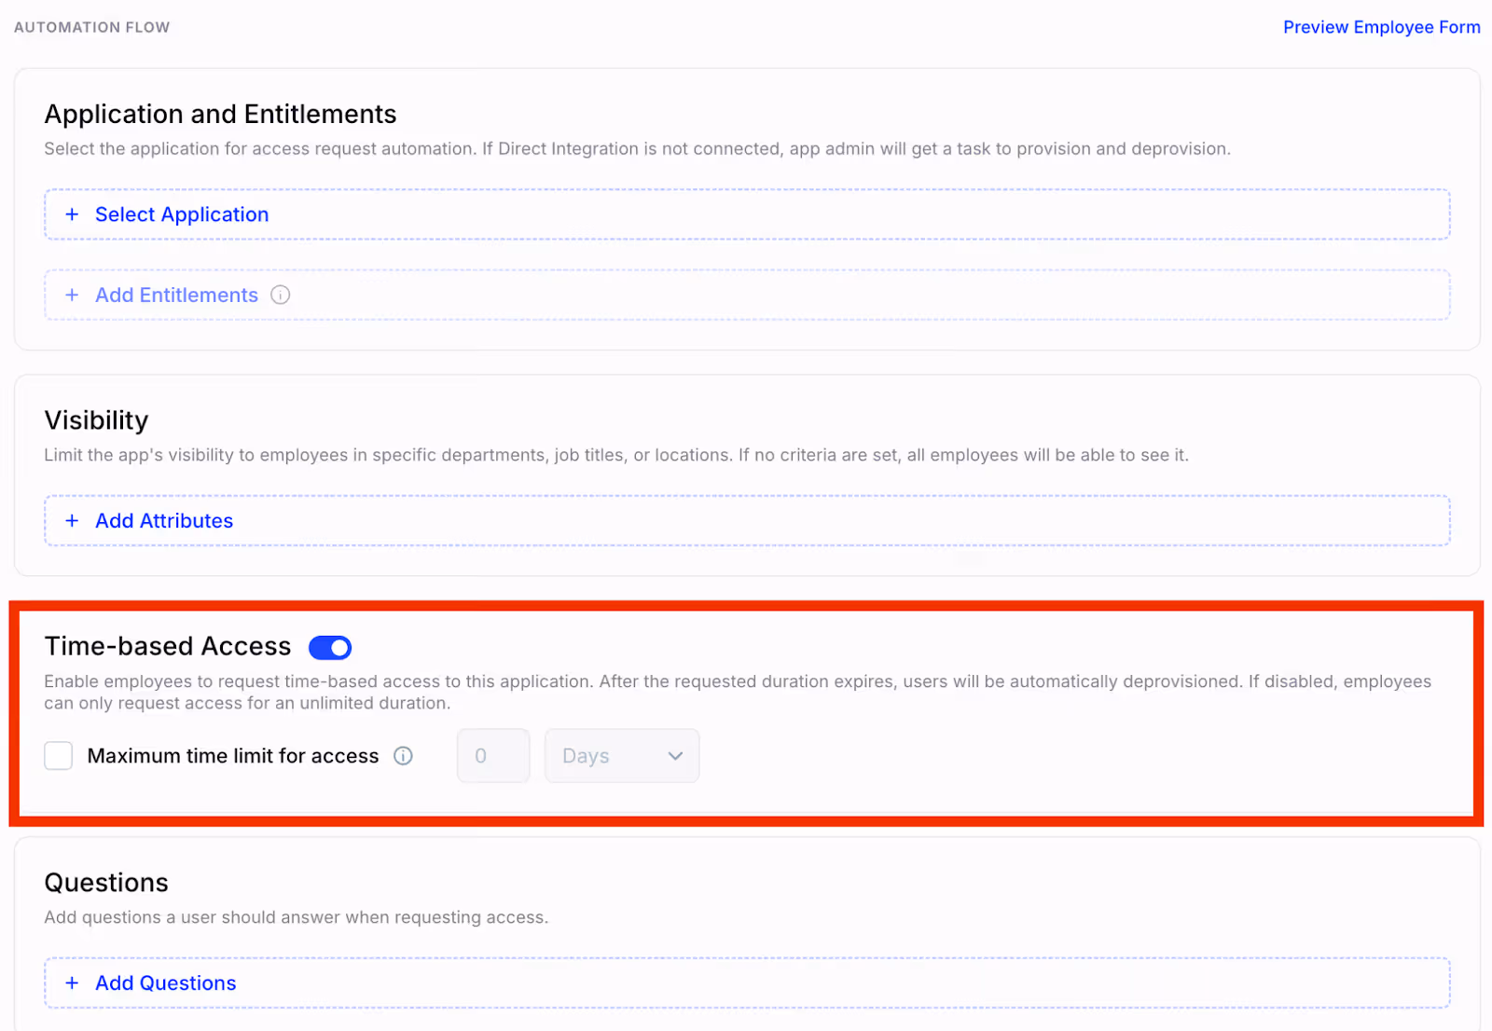Click info icon next to Add Entitlements
Image resolution: width=1492 pixels, height=1031 pixels.
tap(280, 295)
